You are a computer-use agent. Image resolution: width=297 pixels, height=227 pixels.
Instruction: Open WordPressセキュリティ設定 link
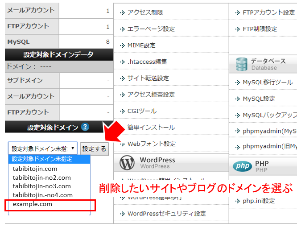pyautogui.click(x=166, y=214)
